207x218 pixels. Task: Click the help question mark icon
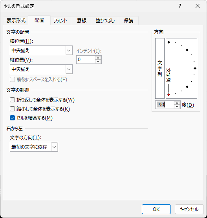180,6
